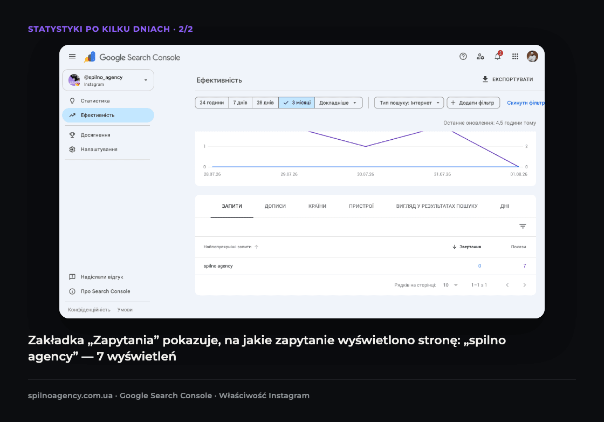Open rows per page dropdown showing 10
Viewport: 604px width, 422px height.
450,285
